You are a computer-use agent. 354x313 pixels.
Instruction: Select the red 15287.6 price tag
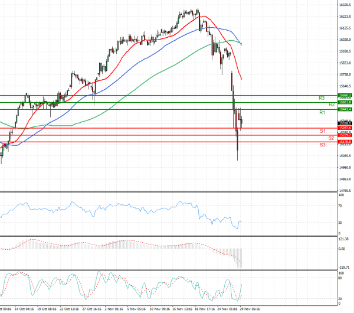tap(345, 128)
